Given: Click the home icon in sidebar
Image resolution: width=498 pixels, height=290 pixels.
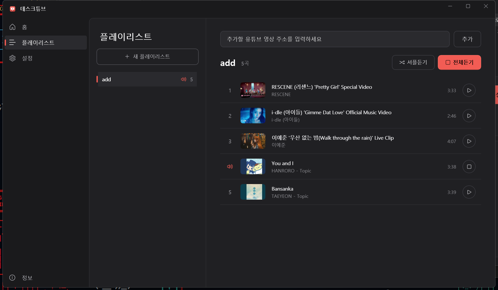Looking at the screenshot, I should pyautogui.click(x=12, y=27).
